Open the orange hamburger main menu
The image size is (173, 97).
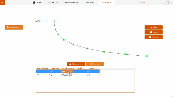point(2,3)
